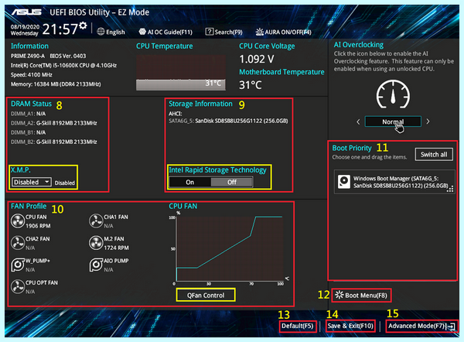Click the CPU FAN 1906 RPM reading
The image size is (464, 342).
click(38, 226)
